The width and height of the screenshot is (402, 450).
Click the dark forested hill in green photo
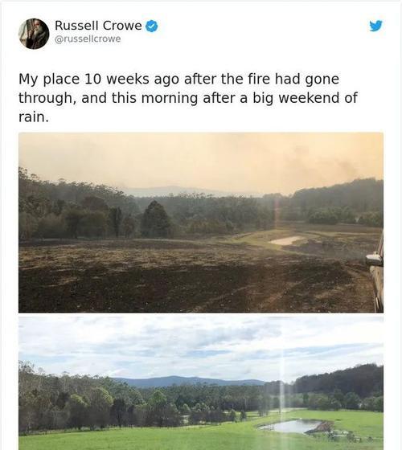(340, 378)
